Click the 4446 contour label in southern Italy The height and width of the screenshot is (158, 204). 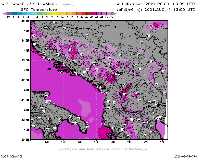(x=74, y=123)
